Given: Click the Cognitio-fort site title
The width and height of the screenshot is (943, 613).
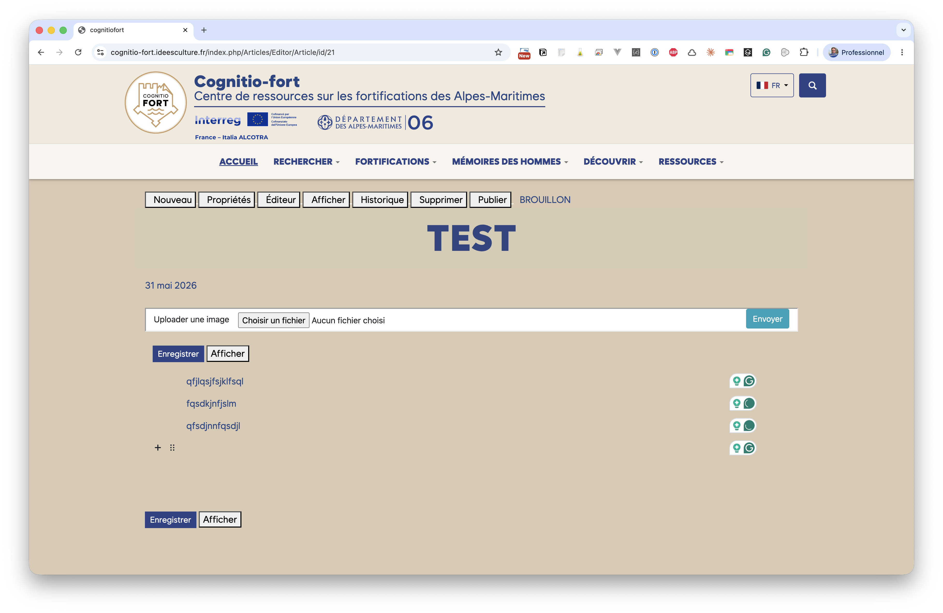Looking at the screenshot, I should [247, 81].
